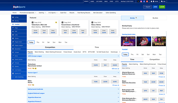Select Darts icon in sidebar
Image resolution: width=178 pixels, height=103 pixels.
pos(13,56)
